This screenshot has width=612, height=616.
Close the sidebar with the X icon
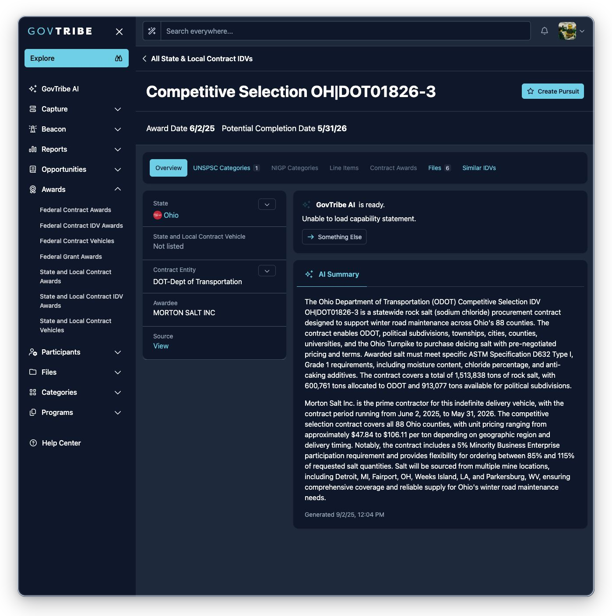119,31
